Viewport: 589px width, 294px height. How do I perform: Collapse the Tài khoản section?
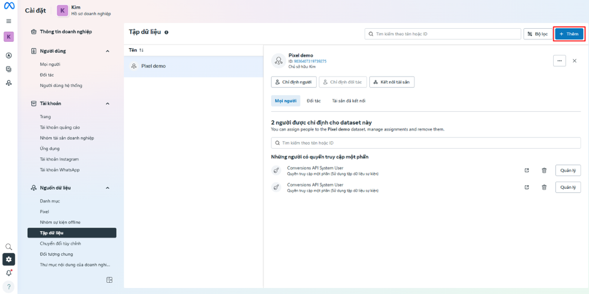(x=107, y=103)
